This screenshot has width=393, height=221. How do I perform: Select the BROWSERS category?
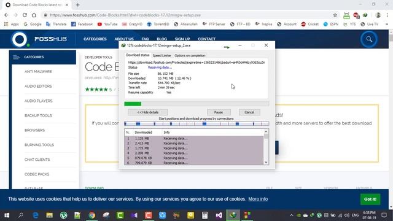[34, 130]
